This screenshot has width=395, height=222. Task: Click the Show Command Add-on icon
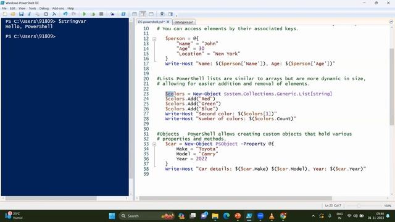coord(170,14)
